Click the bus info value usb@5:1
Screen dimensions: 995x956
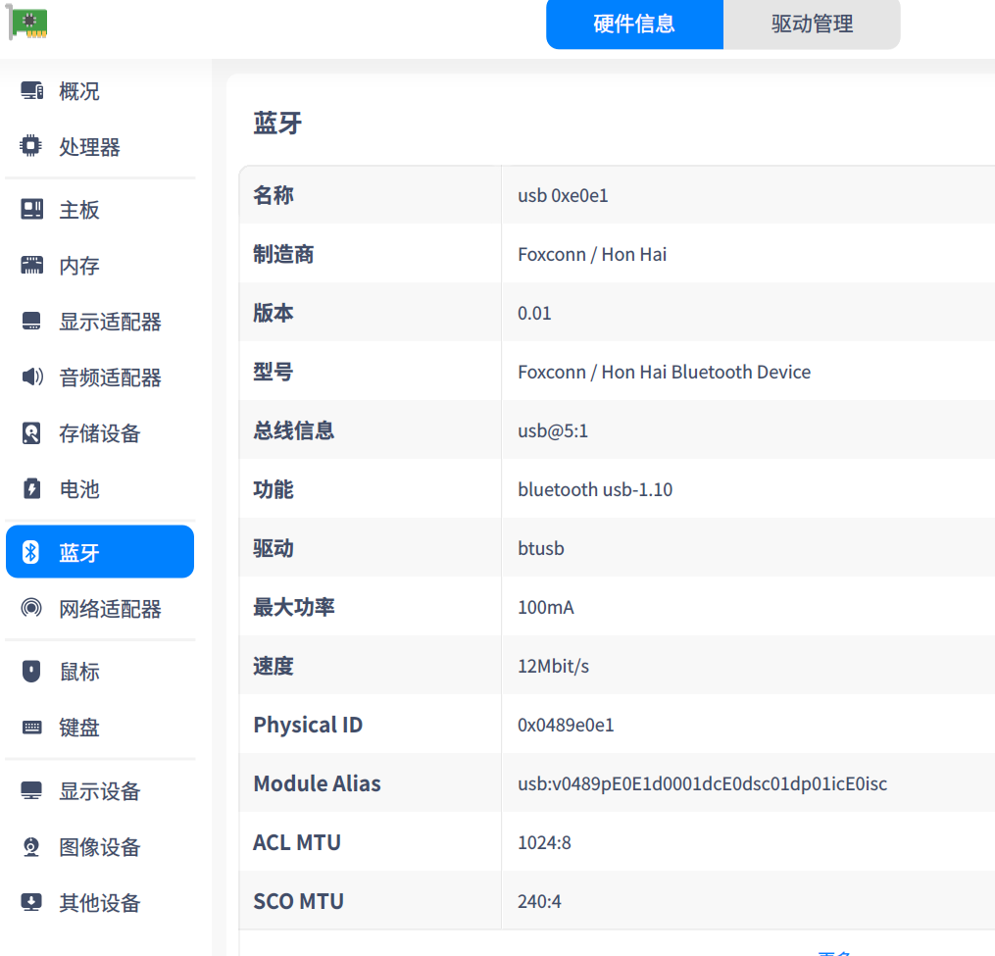(x=553, y=431)
